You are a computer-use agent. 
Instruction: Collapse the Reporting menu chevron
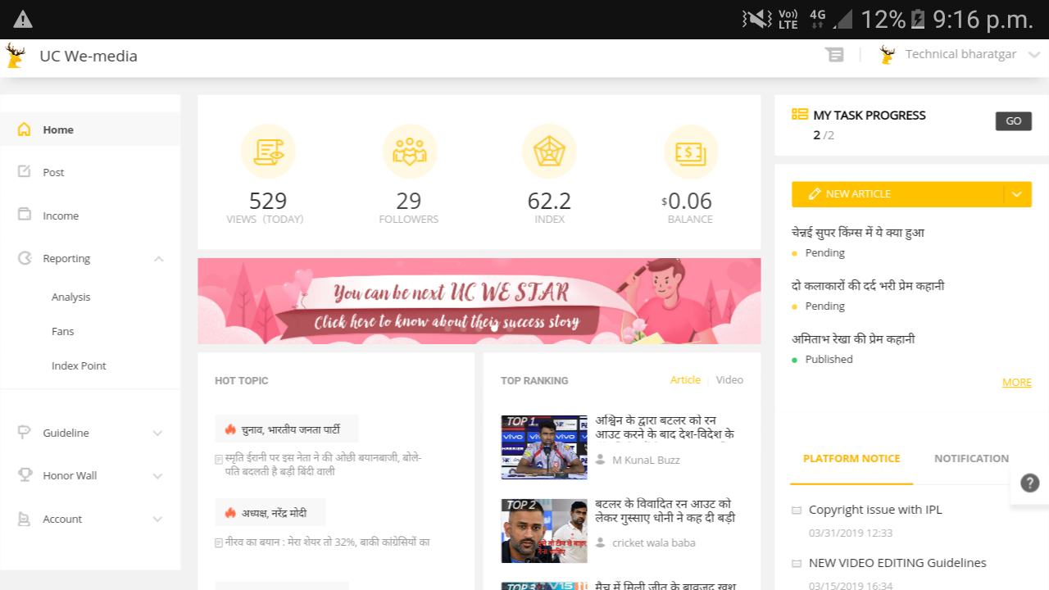158,257
